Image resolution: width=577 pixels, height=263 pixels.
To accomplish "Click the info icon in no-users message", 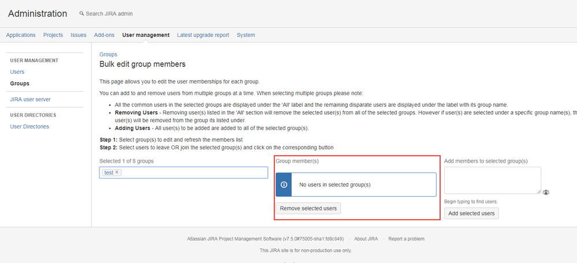I will [284, 185].
